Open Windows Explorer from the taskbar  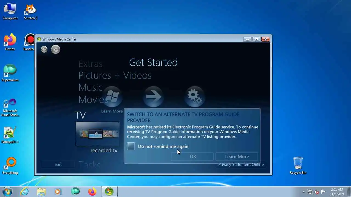[41, 192]
